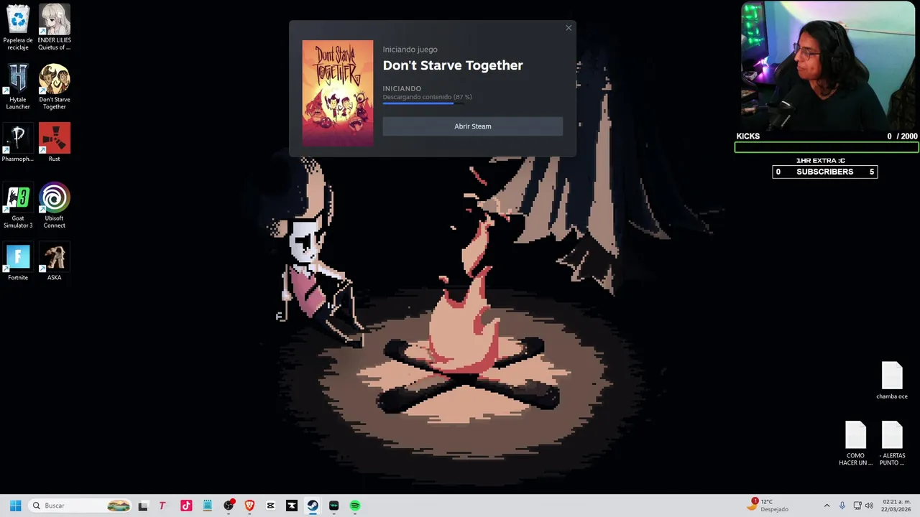Click the Abrir Steam button
This screenshot has width=920, height=517.
tap(472, 126)
